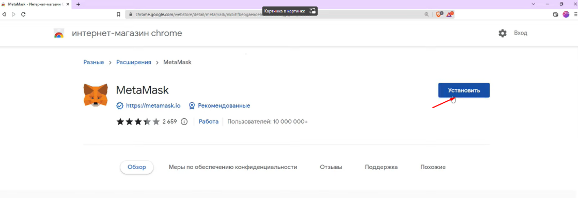
Task: Click the Рекомендованные badge link
Action: pos(224,105)
